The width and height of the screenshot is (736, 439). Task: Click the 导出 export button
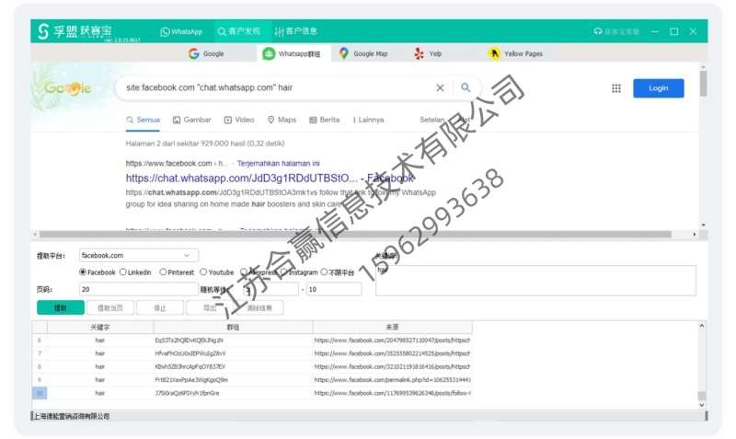pyautogui.click(x=210, y=308)
